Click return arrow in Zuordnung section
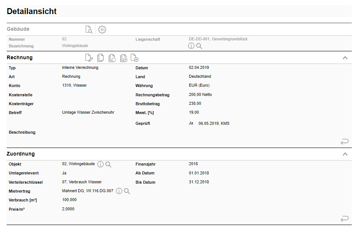357x227 pixels. tap(344, 218)
